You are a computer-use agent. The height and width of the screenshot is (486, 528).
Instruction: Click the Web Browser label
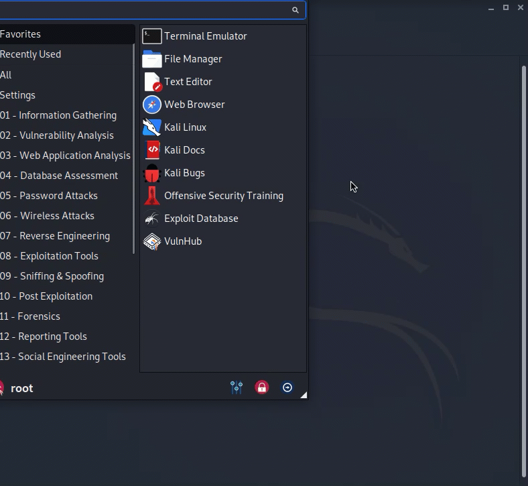[x=194, y=105]
